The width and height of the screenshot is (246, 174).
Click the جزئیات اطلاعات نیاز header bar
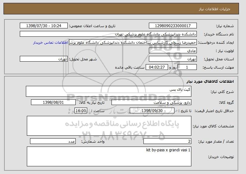[x=121, y=9]
